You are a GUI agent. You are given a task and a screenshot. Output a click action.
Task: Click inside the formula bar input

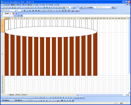[x=76, y=16]
